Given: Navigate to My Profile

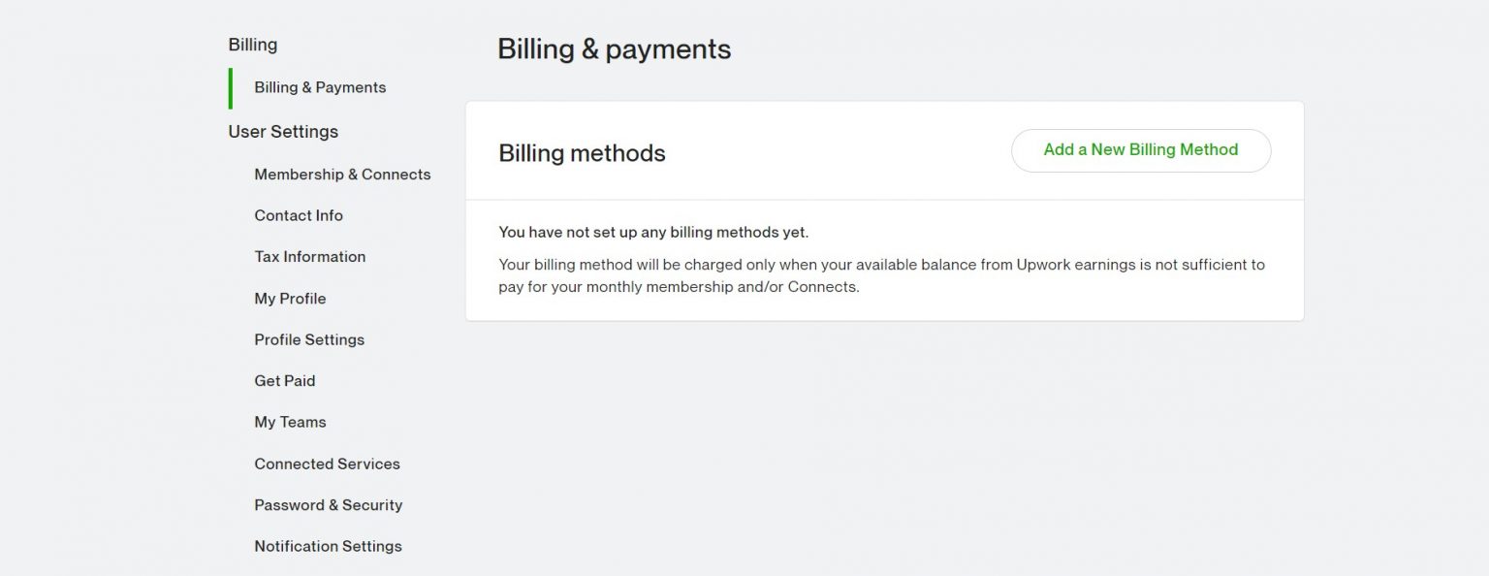Looking at the screenshot, I should coord(290,299).
